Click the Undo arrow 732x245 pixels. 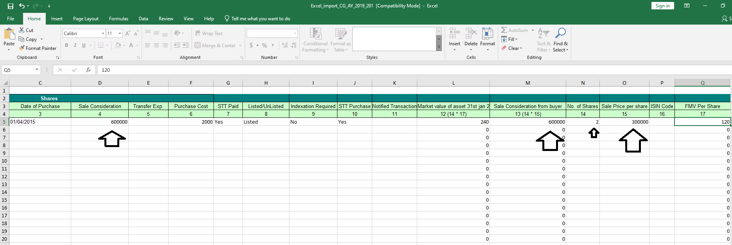pyautogui.click(x=22, y=6)
